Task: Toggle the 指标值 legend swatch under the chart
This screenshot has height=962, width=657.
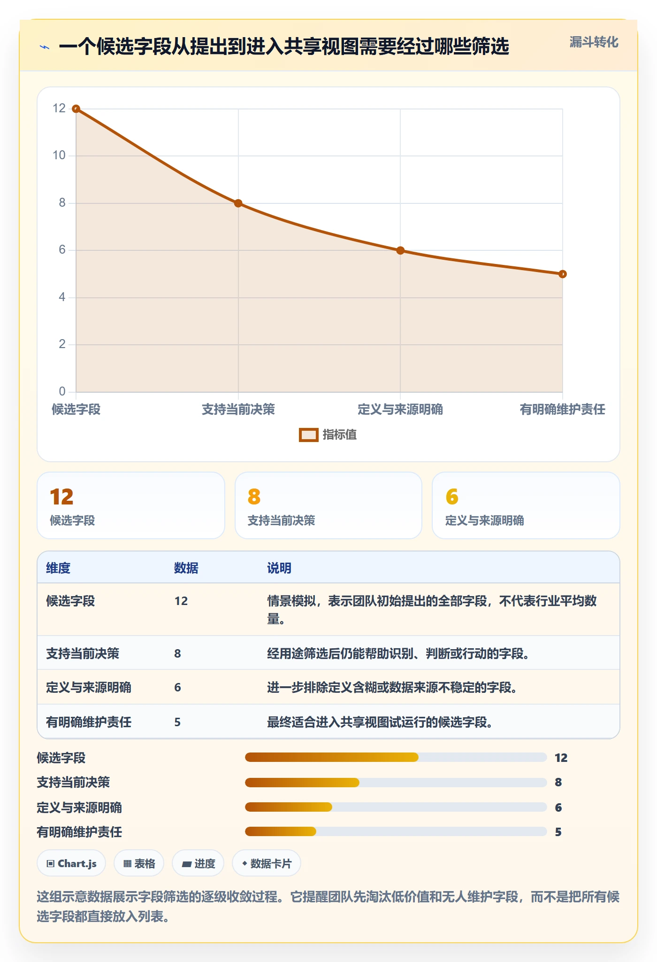Action: point(309,435)
